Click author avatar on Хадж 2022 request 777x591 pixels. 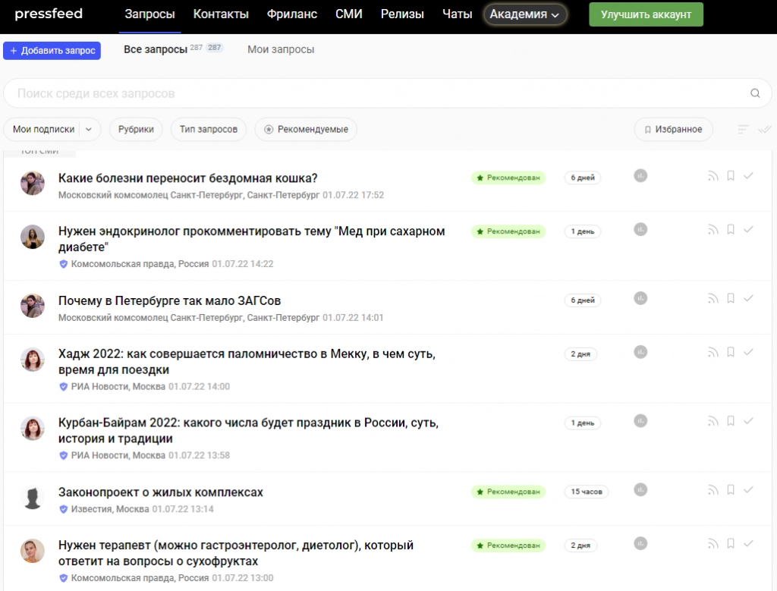(33, 360)
